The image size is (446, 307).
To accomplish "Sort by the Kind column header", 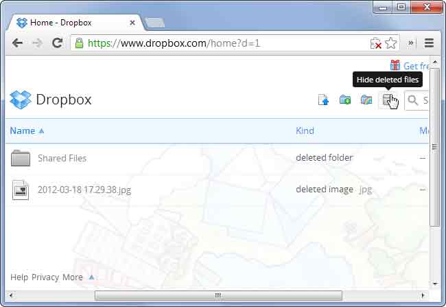I will [x=305, y=130].
